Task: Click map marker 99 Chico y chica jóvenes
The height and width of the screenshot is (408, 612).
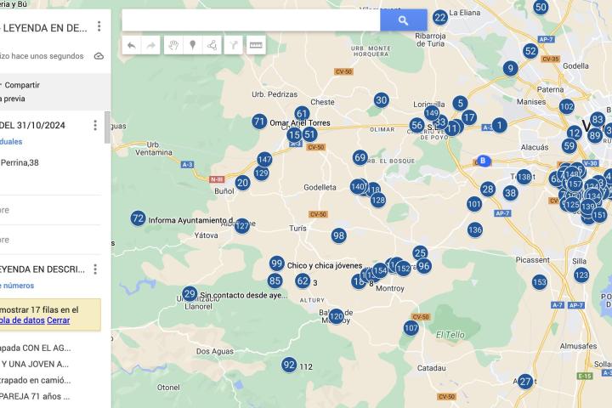Action: click(277, 263)
